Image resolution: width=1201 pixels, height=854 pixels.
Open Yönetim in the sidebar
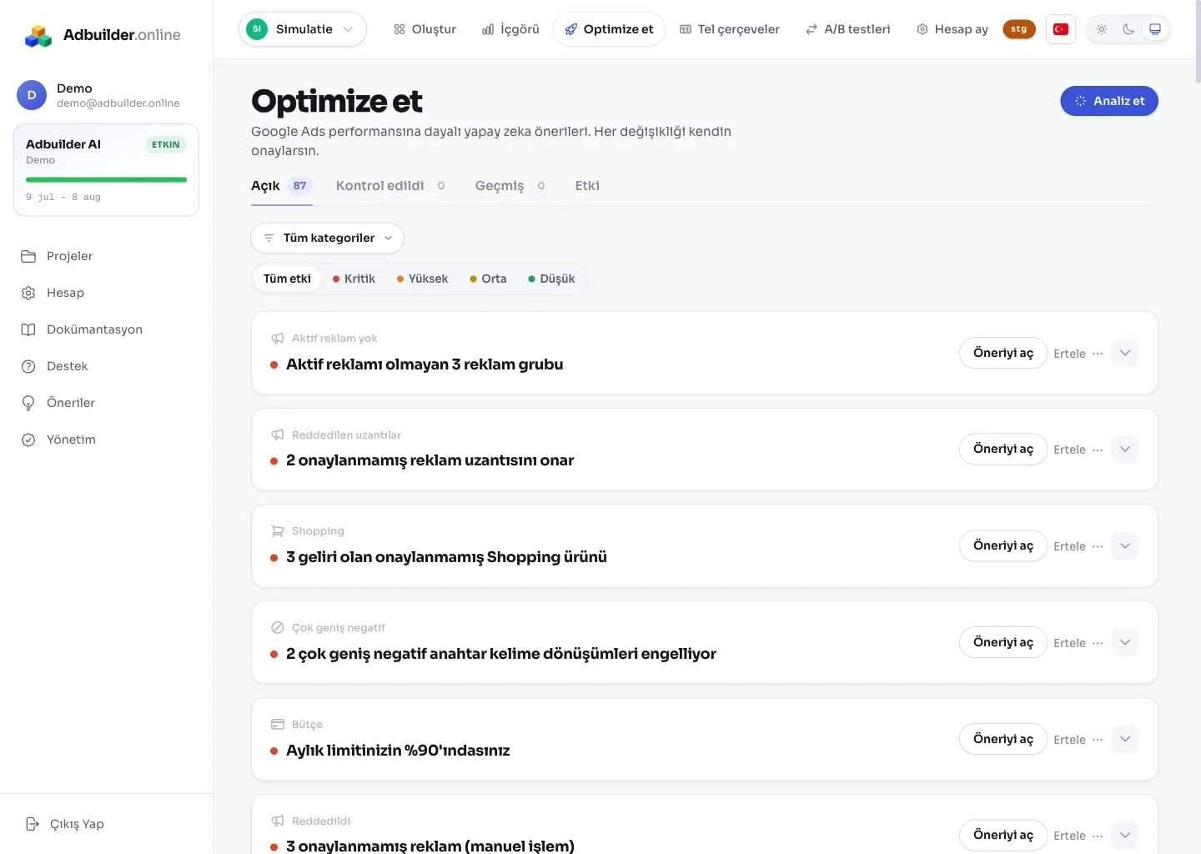[106, 440]
